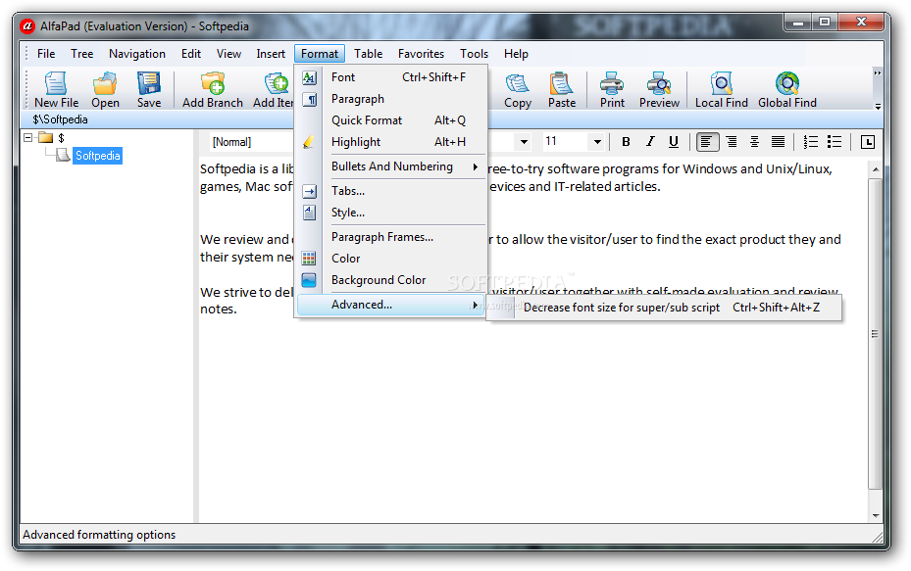Choose Paragraph from the Format menu
The width and height of the screenshot is (911, 571).
click(391, 99)
